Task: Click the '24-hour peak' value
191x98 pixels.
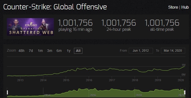Action: (x=119, y=23)
